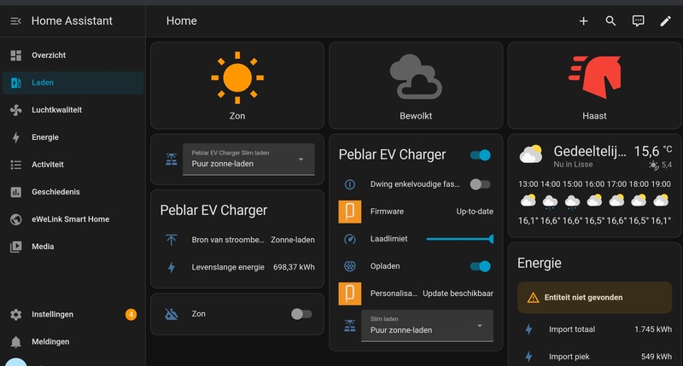Click the grey Bewolkt cloud card
The height and width of the screenshot is (366, 683).
click(416, 85)
